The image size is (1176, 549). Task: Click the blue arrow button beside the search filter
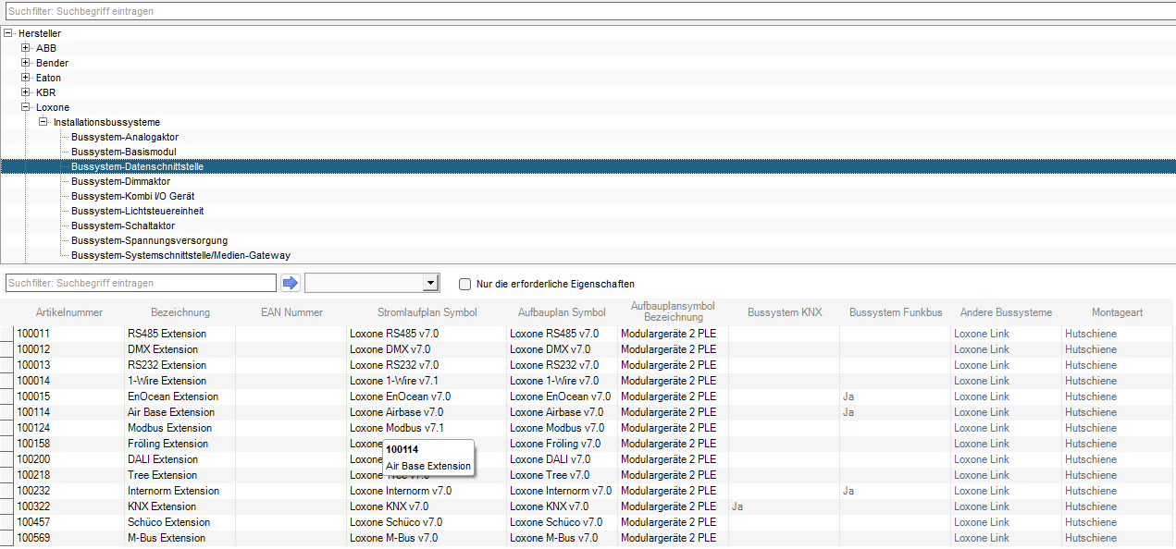[x=291, y=283]
